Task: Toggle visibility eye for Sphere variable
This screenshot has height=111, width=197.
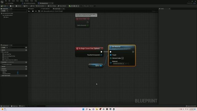Action: 18,72
